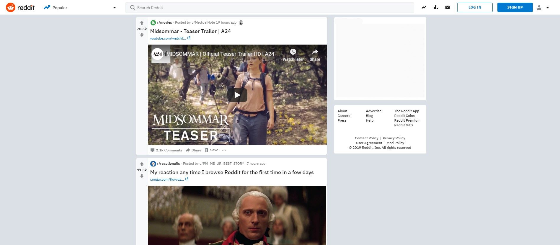Downvote the r/reactiongifs post

click(x=142, y=176)
